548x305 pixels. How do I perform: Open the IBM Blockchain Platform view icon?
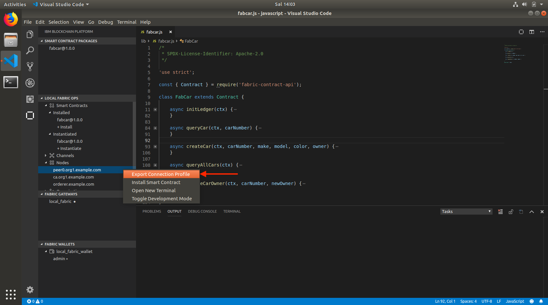click(x=30, y=115)
